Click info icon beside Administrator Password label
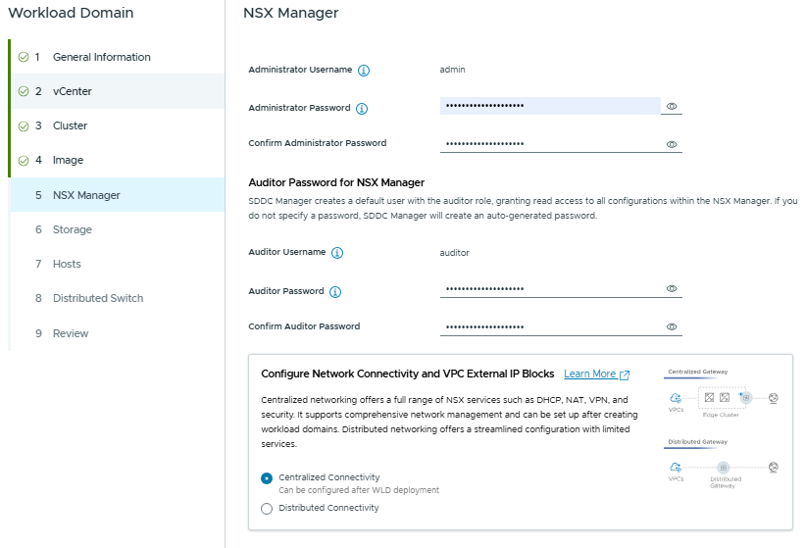Image resolution: width=804 pixels, height=548 pixels. click(x=361, y=108)
